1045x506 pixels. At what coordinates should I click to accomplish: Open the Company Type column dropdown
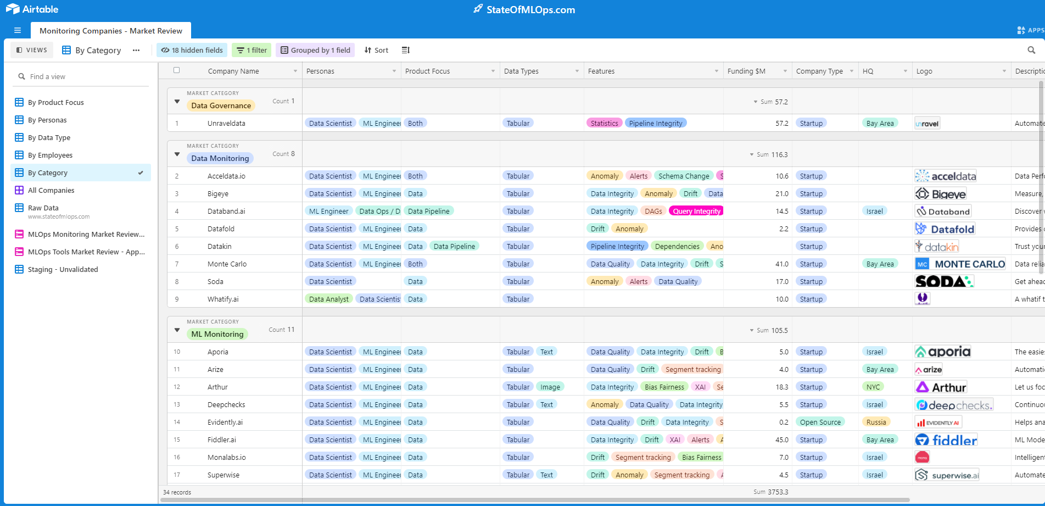tap(852, 71)
